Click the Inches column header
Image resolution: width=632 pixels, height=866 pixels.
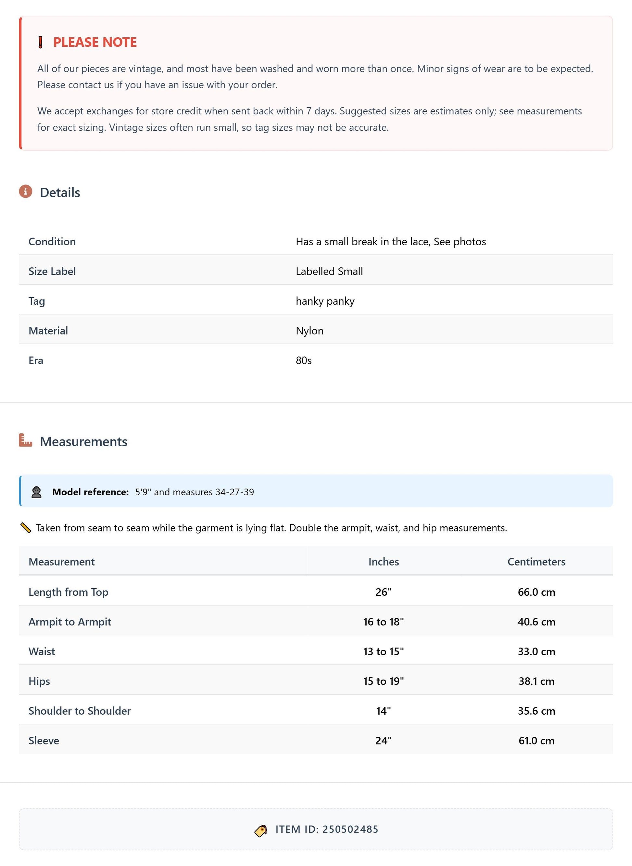[383, 562]
